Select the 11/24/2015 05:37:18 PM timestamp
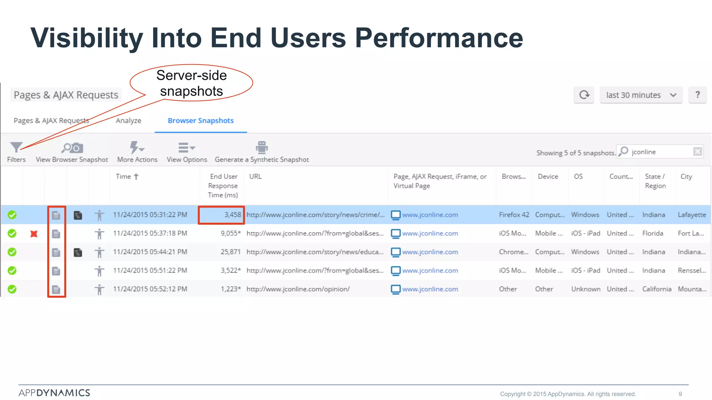Viewport: 712px width, 400px height. [150, 233]
